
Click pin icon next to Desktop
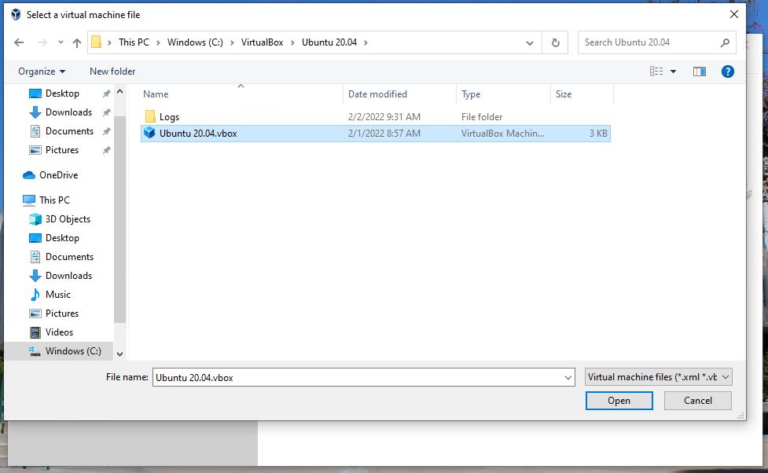pyautogui.click(x=106, y=93)
